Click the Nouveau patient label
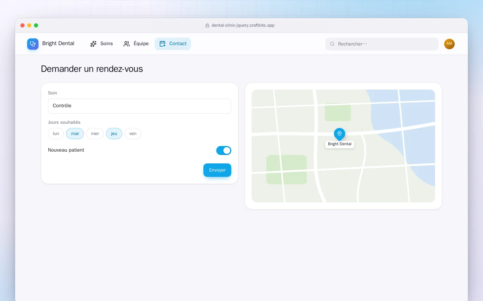 pyautogui.click(x=66, y=150)
